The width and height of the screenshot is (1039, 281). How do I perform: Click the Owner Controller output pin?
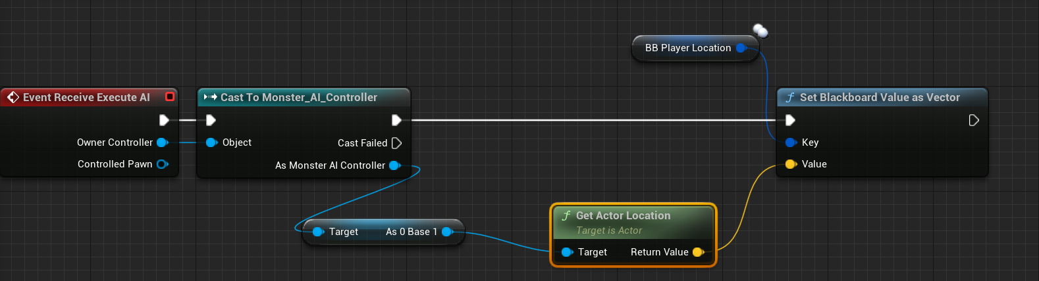click(162, 142)
